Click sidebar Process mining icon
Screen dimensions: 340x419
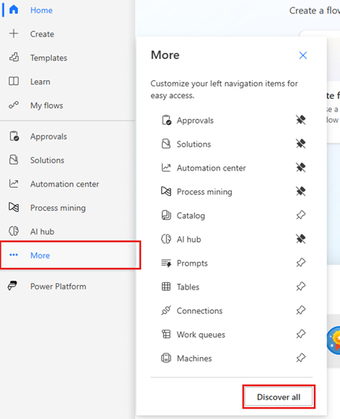point(13,208)
